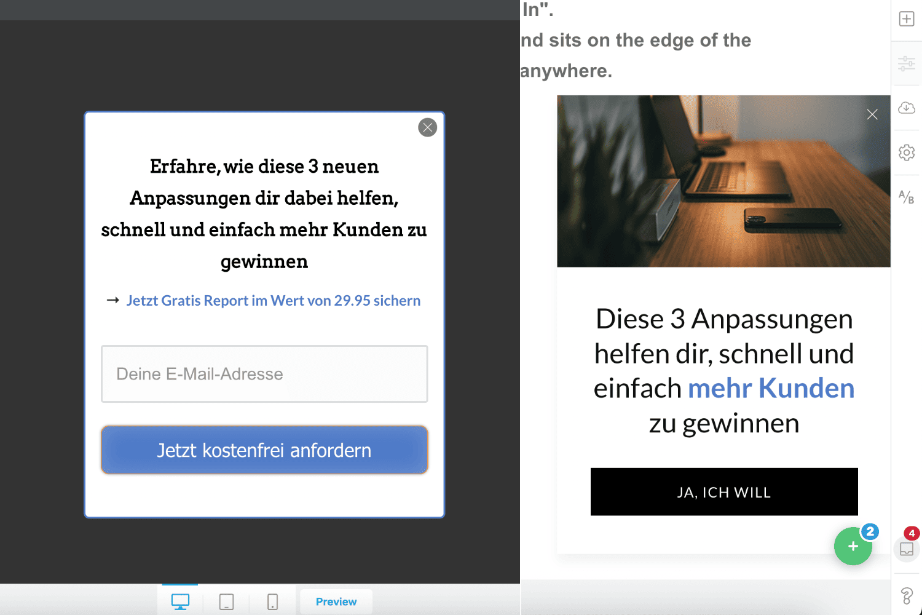Image resolution: width=922 pixels, height=615 pixels.
Task: Click the blue badge showing 2
Action: [870, 531]
